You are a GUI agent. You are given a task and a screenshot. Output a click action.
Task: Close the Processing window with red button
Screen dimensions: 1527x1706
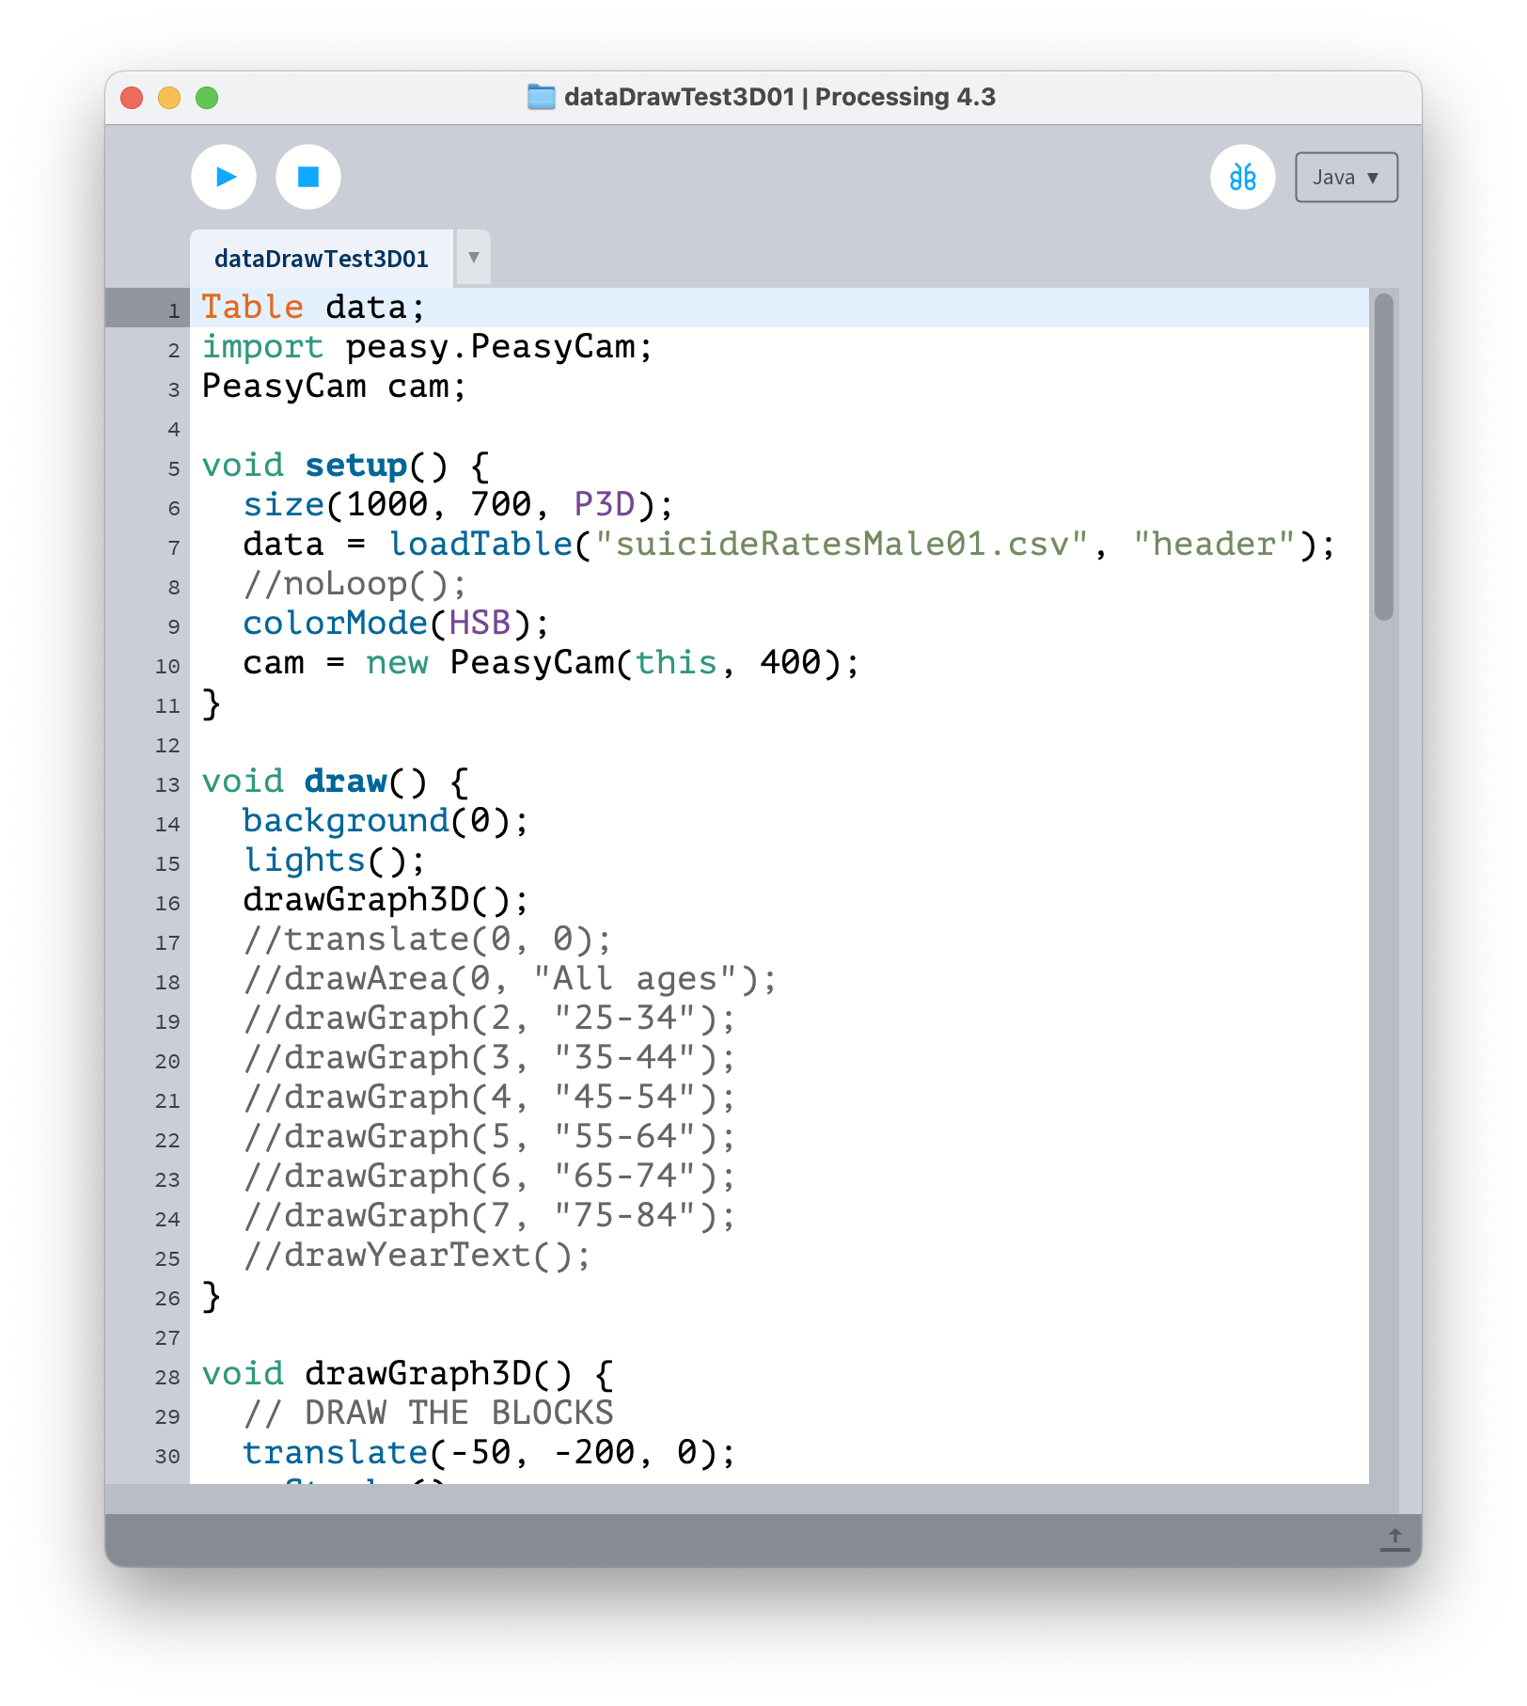133,98
